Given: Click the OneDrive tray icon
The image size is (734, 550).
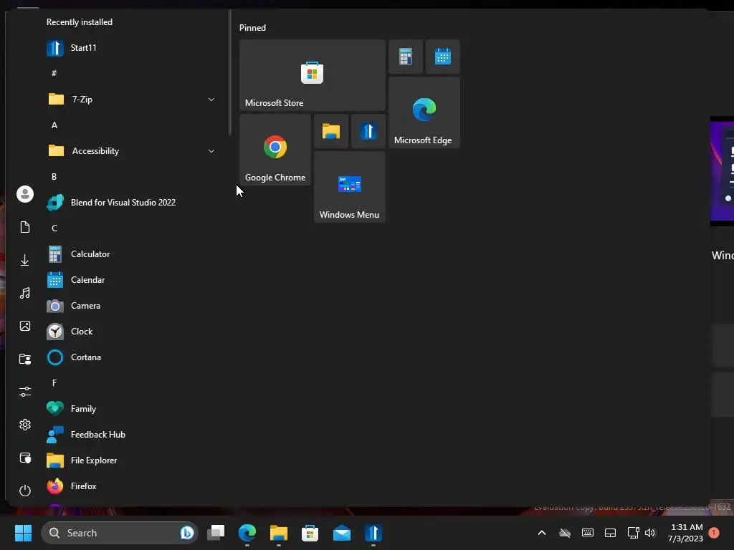Looking at the screenshot, I should tap(565, 533).
